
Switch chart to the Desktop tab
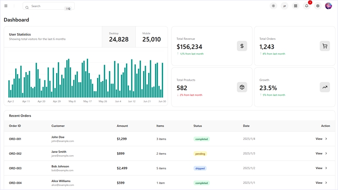[x=118, y=37]
